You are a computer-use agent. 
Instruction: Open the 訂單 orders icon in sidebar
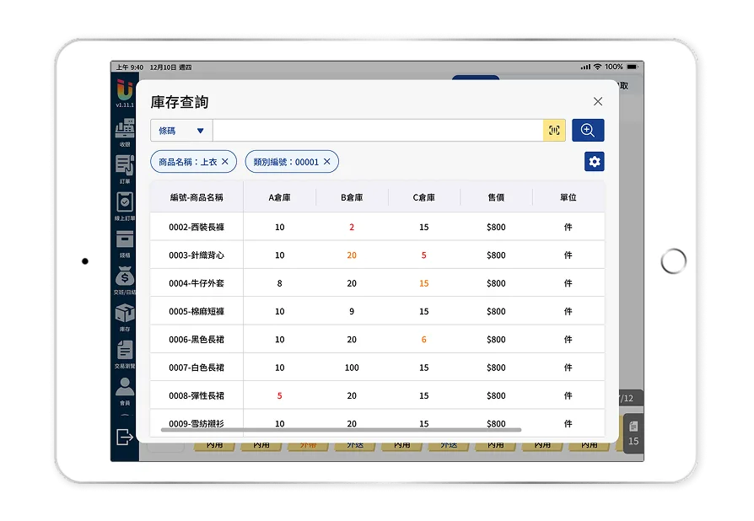125,166
